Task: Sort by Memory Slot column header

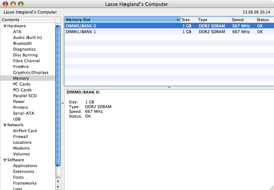Action: point(123,20)
